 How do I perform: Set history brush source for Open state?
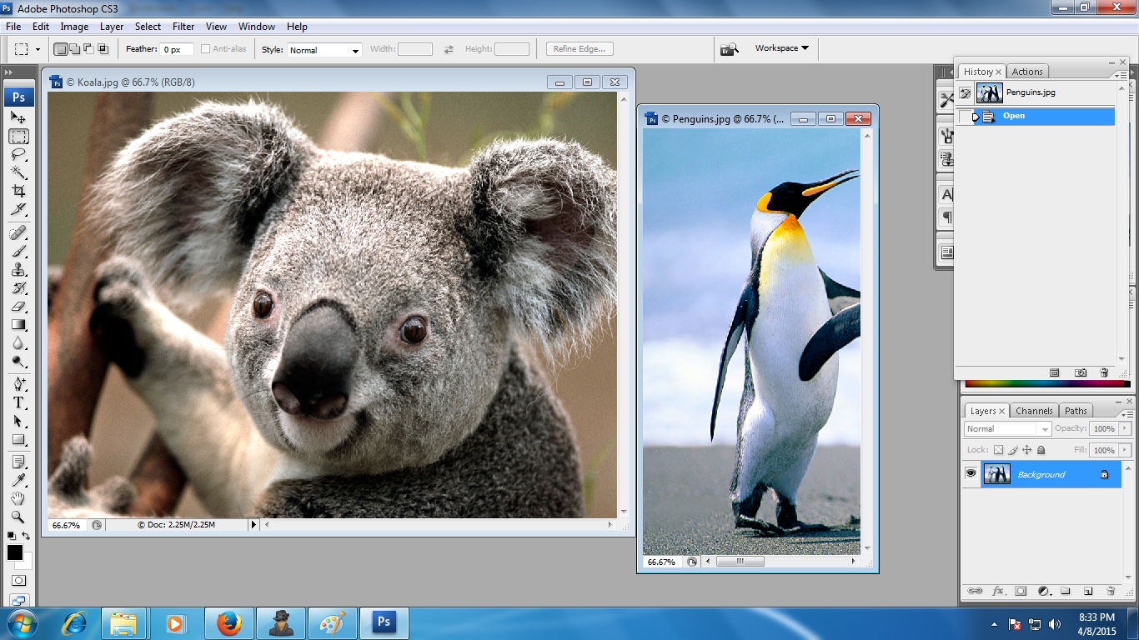pos(965,117)
